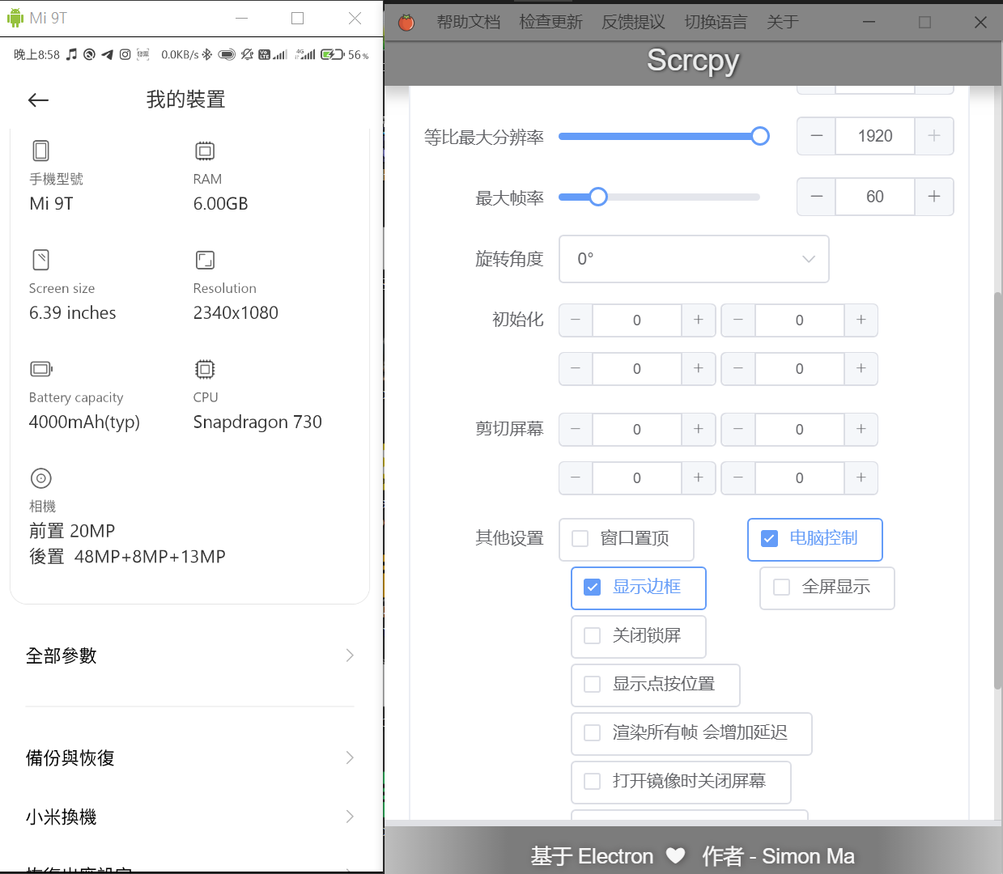Click the tomato app icon in Scrcpy title bar
This screenshot has width=1003, height=874.
tap(406, 22)
